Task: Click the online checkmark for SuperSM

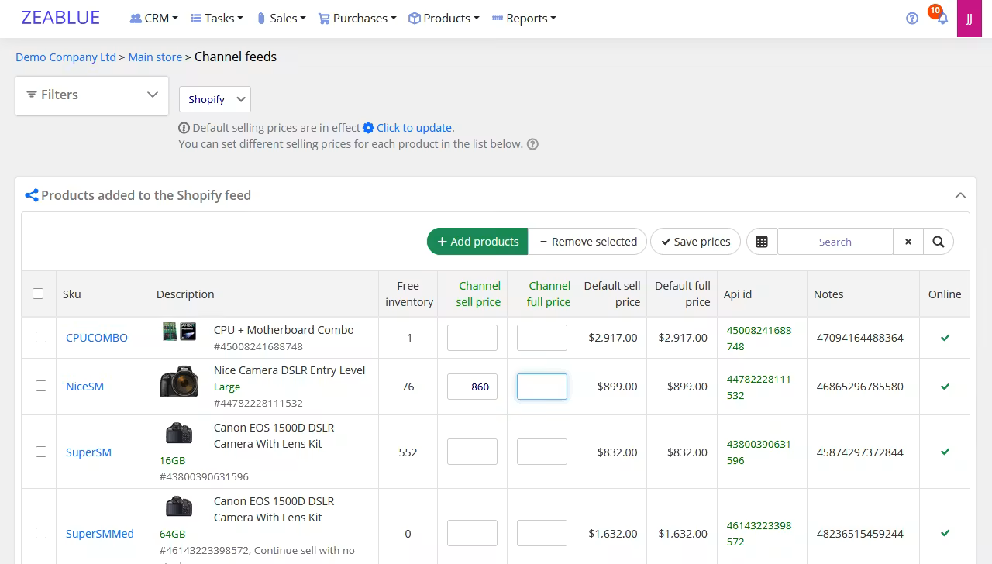Action: click(945, 452)
